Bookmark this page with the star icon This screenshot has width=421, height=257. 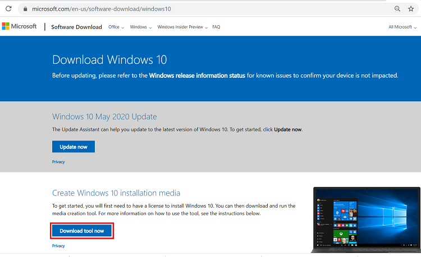click(x=411, y=9)
